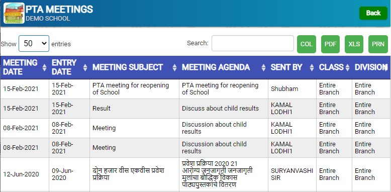Go back using the Back button
Image resolution: width=391 pixels, height=192 pixels.
(x=373, y=13)
